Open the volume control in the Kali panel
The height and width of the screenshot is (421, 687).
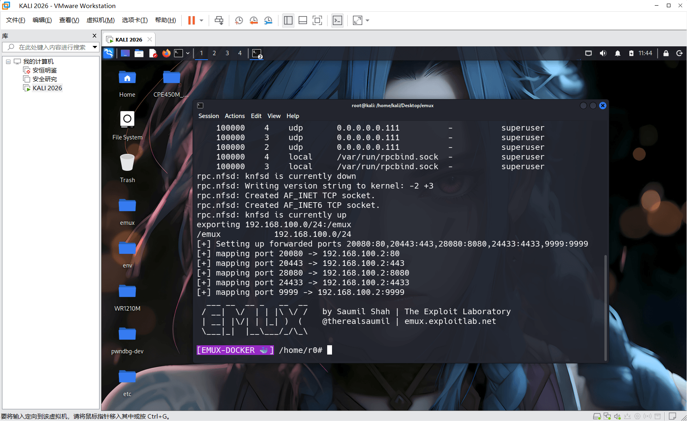(x=603, y=53)
